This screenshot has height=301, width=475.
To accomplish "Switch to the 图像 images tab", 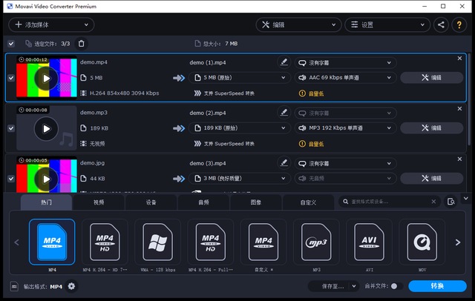I will (256, 202).
